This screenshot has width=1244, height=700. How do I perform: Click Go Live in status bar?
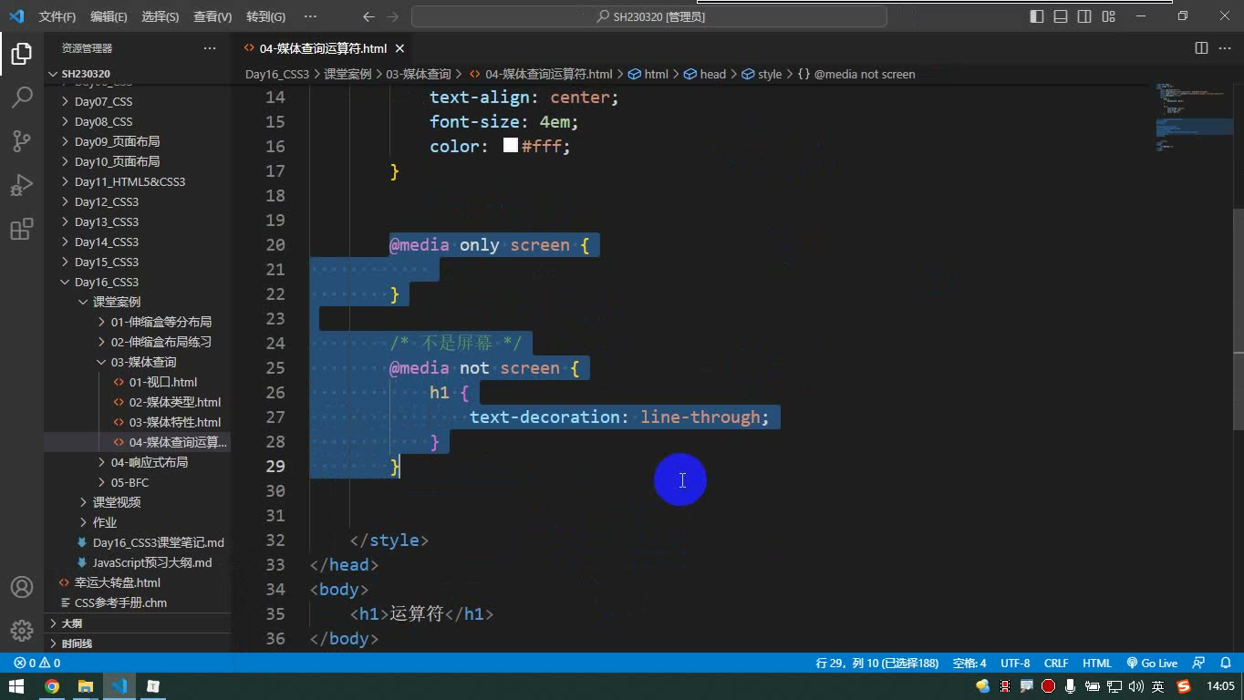[1152, 664]
